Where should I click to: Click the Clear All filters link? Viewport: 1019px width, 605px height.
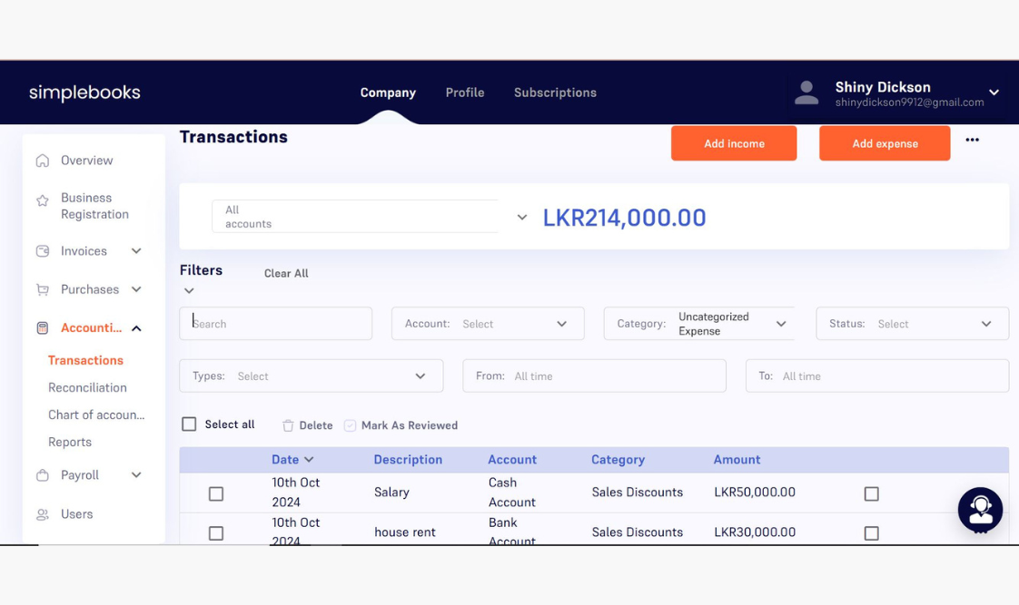coord(286,273)
